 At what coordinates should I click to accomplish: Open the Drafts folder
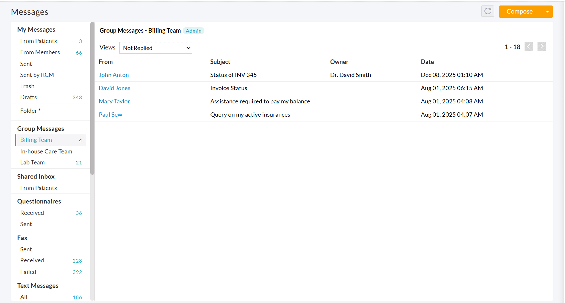click(x=28, y=97)
